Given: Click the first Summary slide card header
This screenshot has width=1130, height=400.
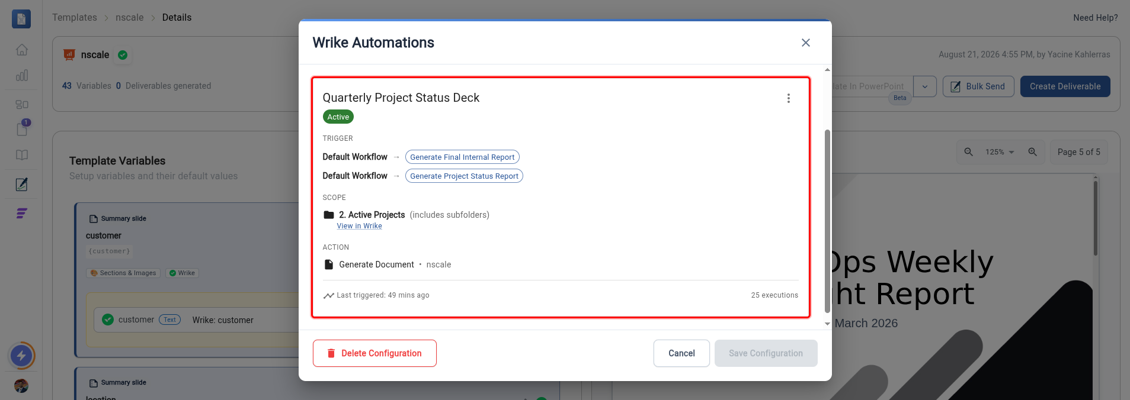Looking at the screenshot, I should 117,218.
